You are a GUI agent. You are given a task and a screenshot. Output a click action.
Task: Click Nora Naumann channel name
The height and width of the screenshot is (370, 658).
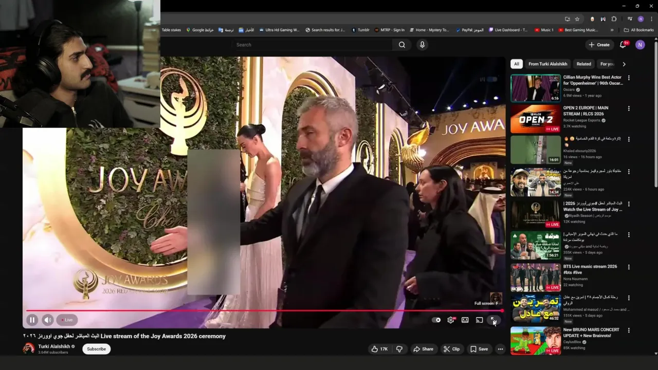575,279
